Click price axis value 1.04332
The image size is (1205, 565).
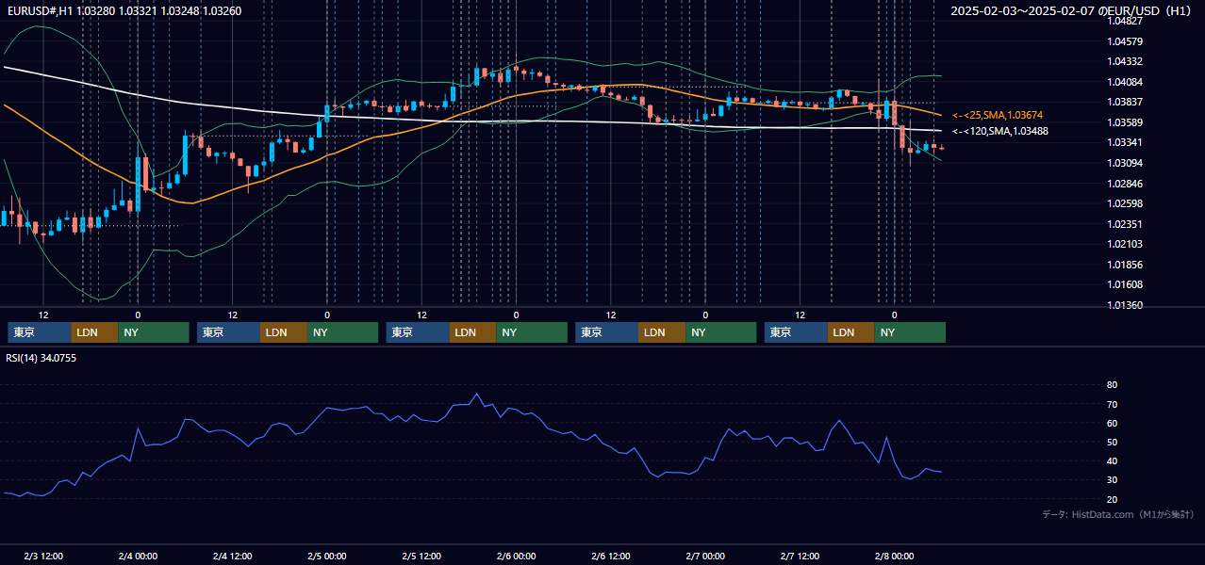coord(1125,61)
